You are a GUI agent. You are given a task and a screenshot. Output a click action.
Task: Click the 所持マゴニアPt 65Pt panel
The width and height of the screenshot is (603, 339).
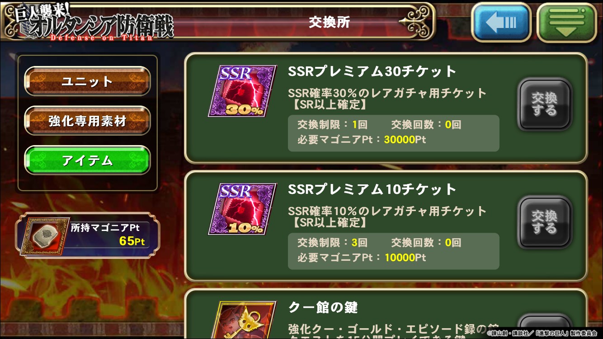pos(88,235)
